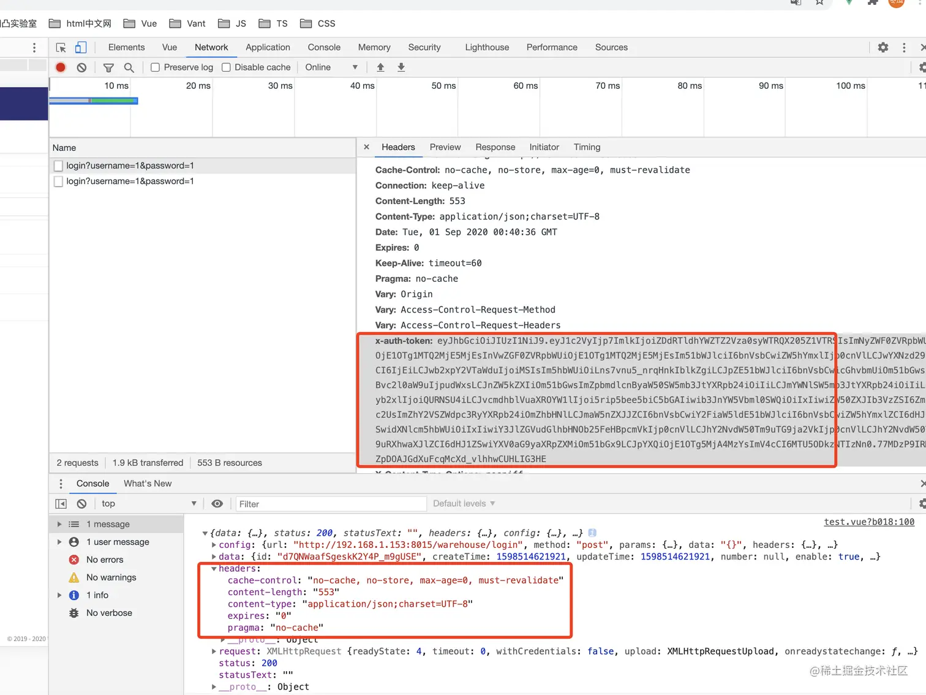
Task: Open the Initiator tab of the request
Action: pos(544,147)
